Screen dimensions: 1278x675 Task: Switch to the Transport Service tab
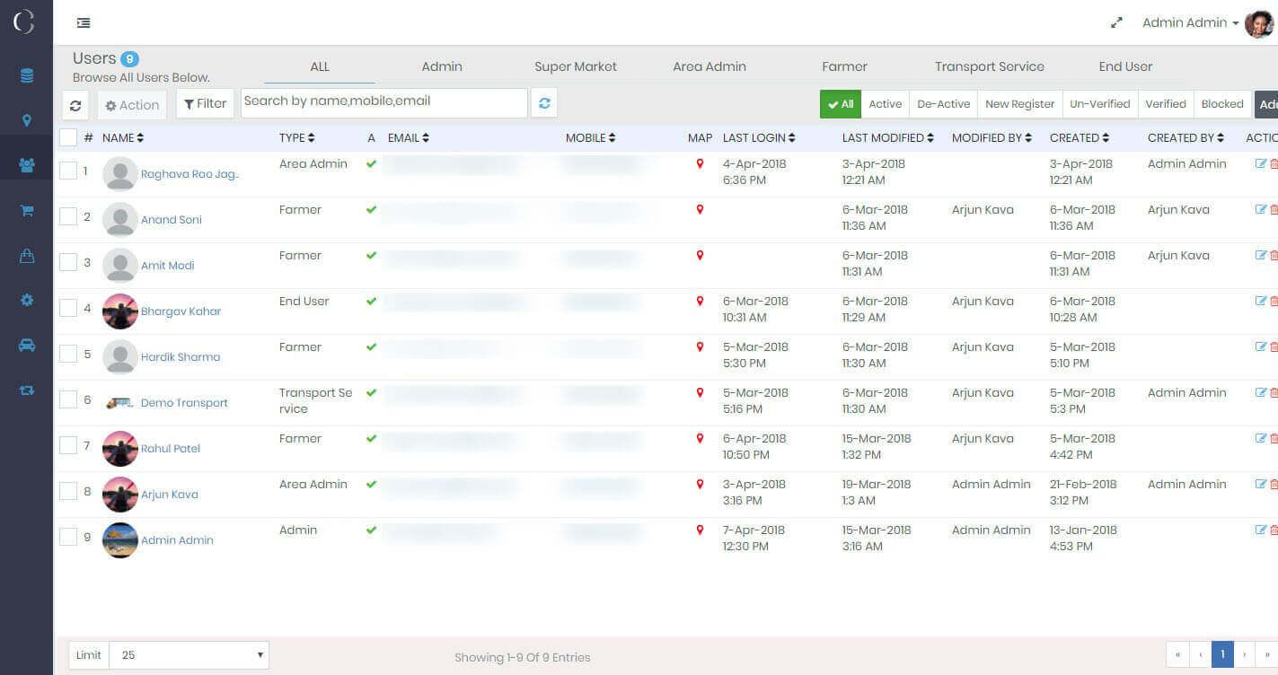tap(989, 66)
